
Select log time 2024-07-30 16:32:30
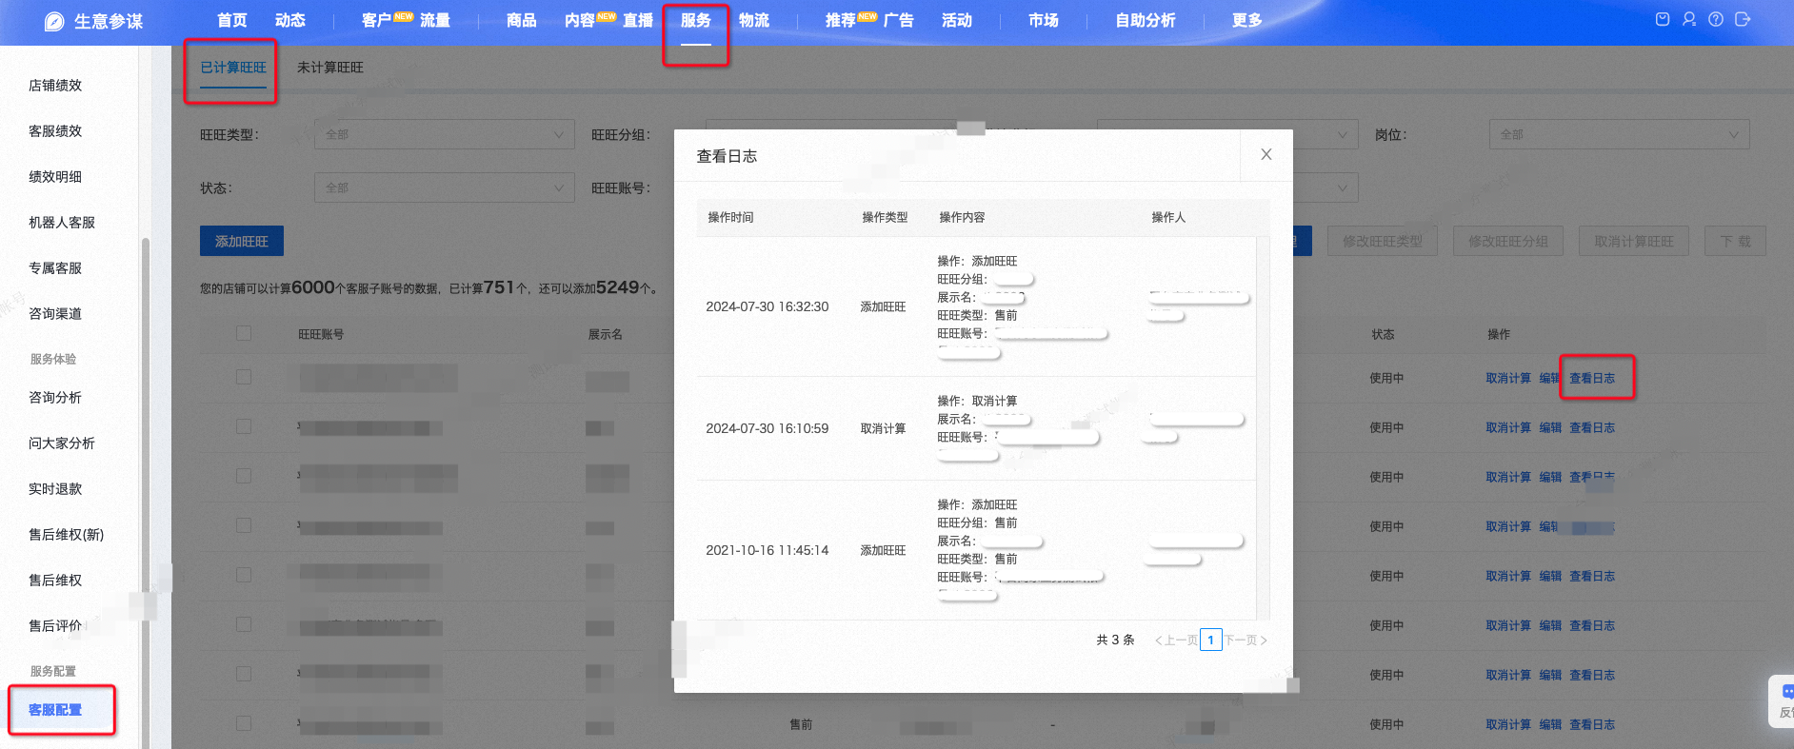(x=767, y=306)
